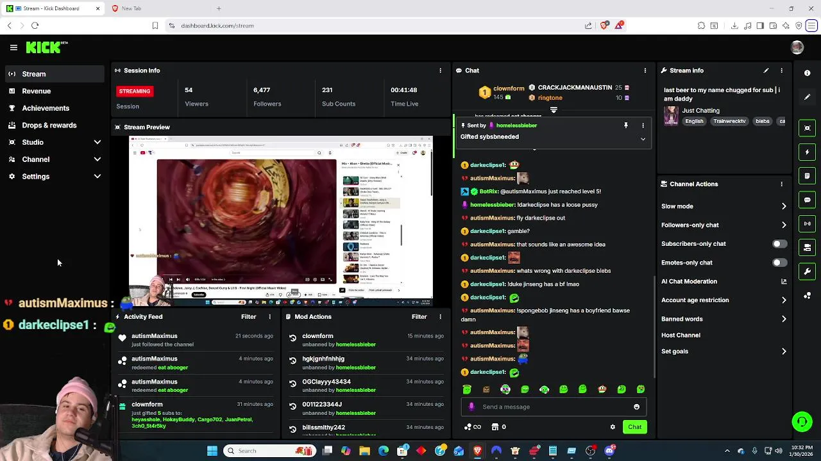Click the taskbar Search box
This screenshot has width=821, height=461.
[x=269, y=451]
